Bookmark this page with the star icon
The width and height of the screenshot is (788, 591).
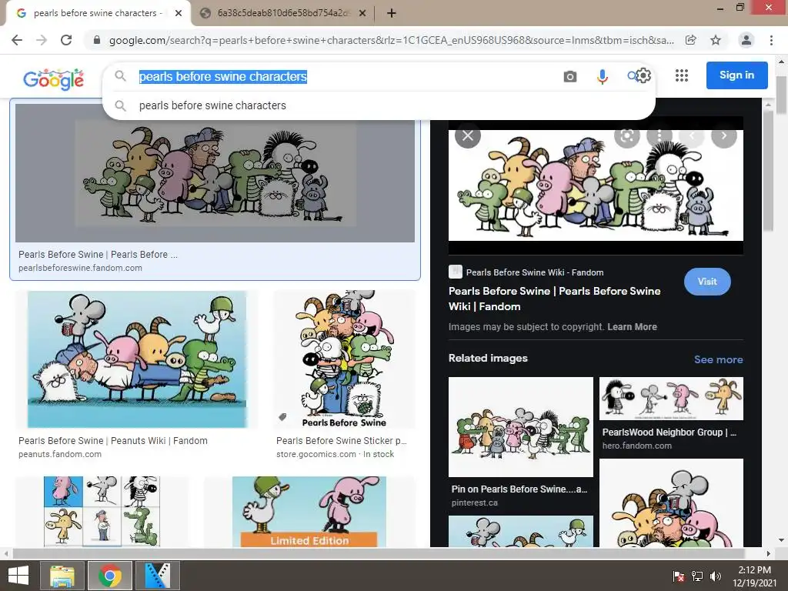[x=716, y=40]
